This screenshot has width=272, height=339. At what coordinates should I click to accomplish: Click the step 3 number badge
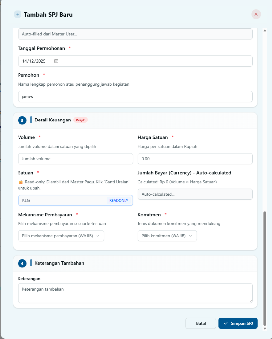click(x=22, y=120)
